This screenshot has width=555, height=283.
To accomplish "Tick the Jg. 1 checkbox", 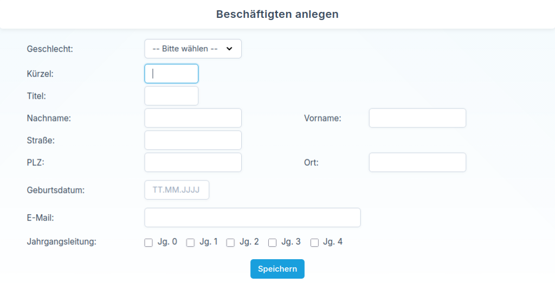I will (x=190, y=243).
